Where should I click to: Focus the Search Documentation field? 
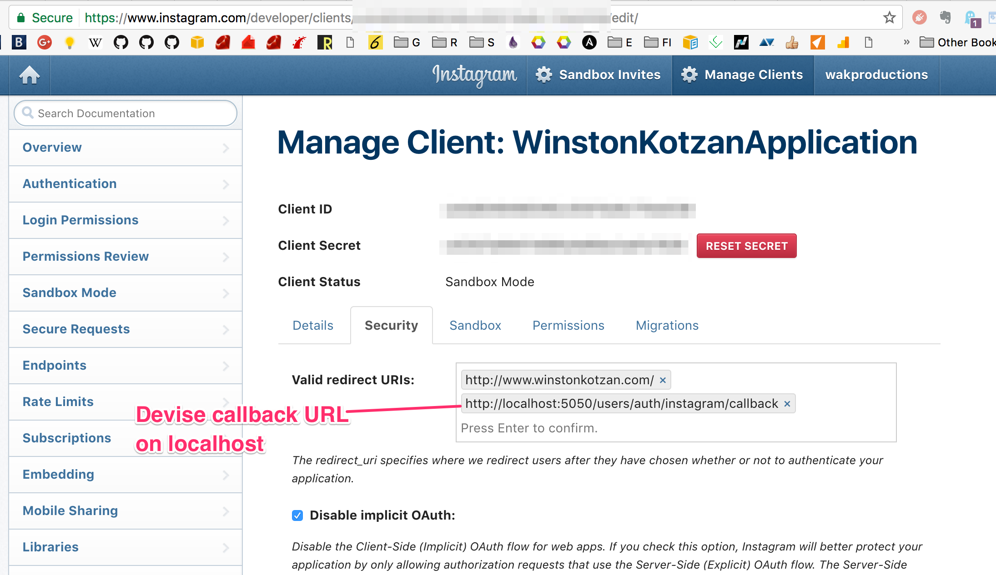tap(126, 113)
